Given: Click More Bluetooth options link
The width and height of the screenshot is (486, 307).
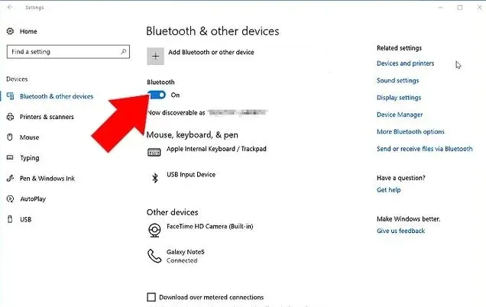Looking at the screenshot, I should click(410, 132).
